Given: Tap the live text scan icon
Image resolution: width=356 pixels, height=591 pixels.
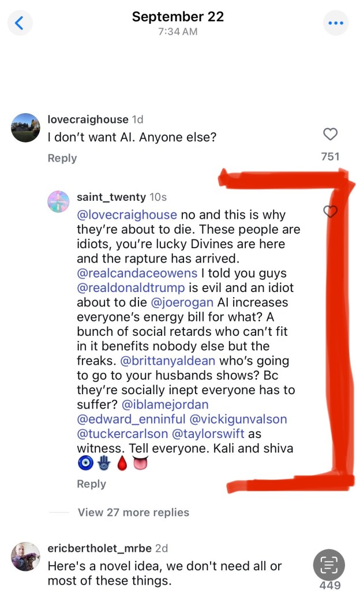Looking at the screenshot, I should click(x=329, y=564).
